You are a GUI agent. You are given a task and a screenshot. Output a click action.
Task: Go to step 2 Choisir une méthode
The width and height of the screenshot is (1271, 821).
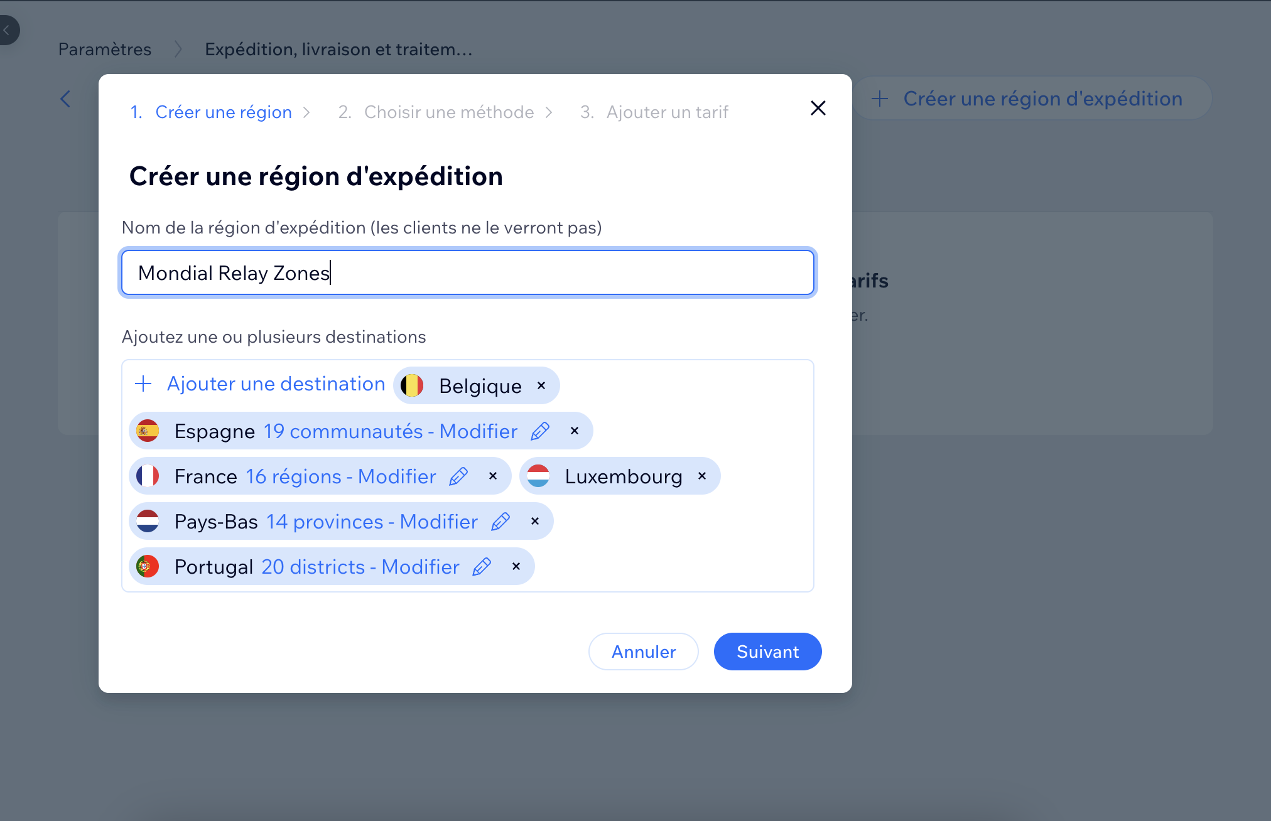coord(448,112)
